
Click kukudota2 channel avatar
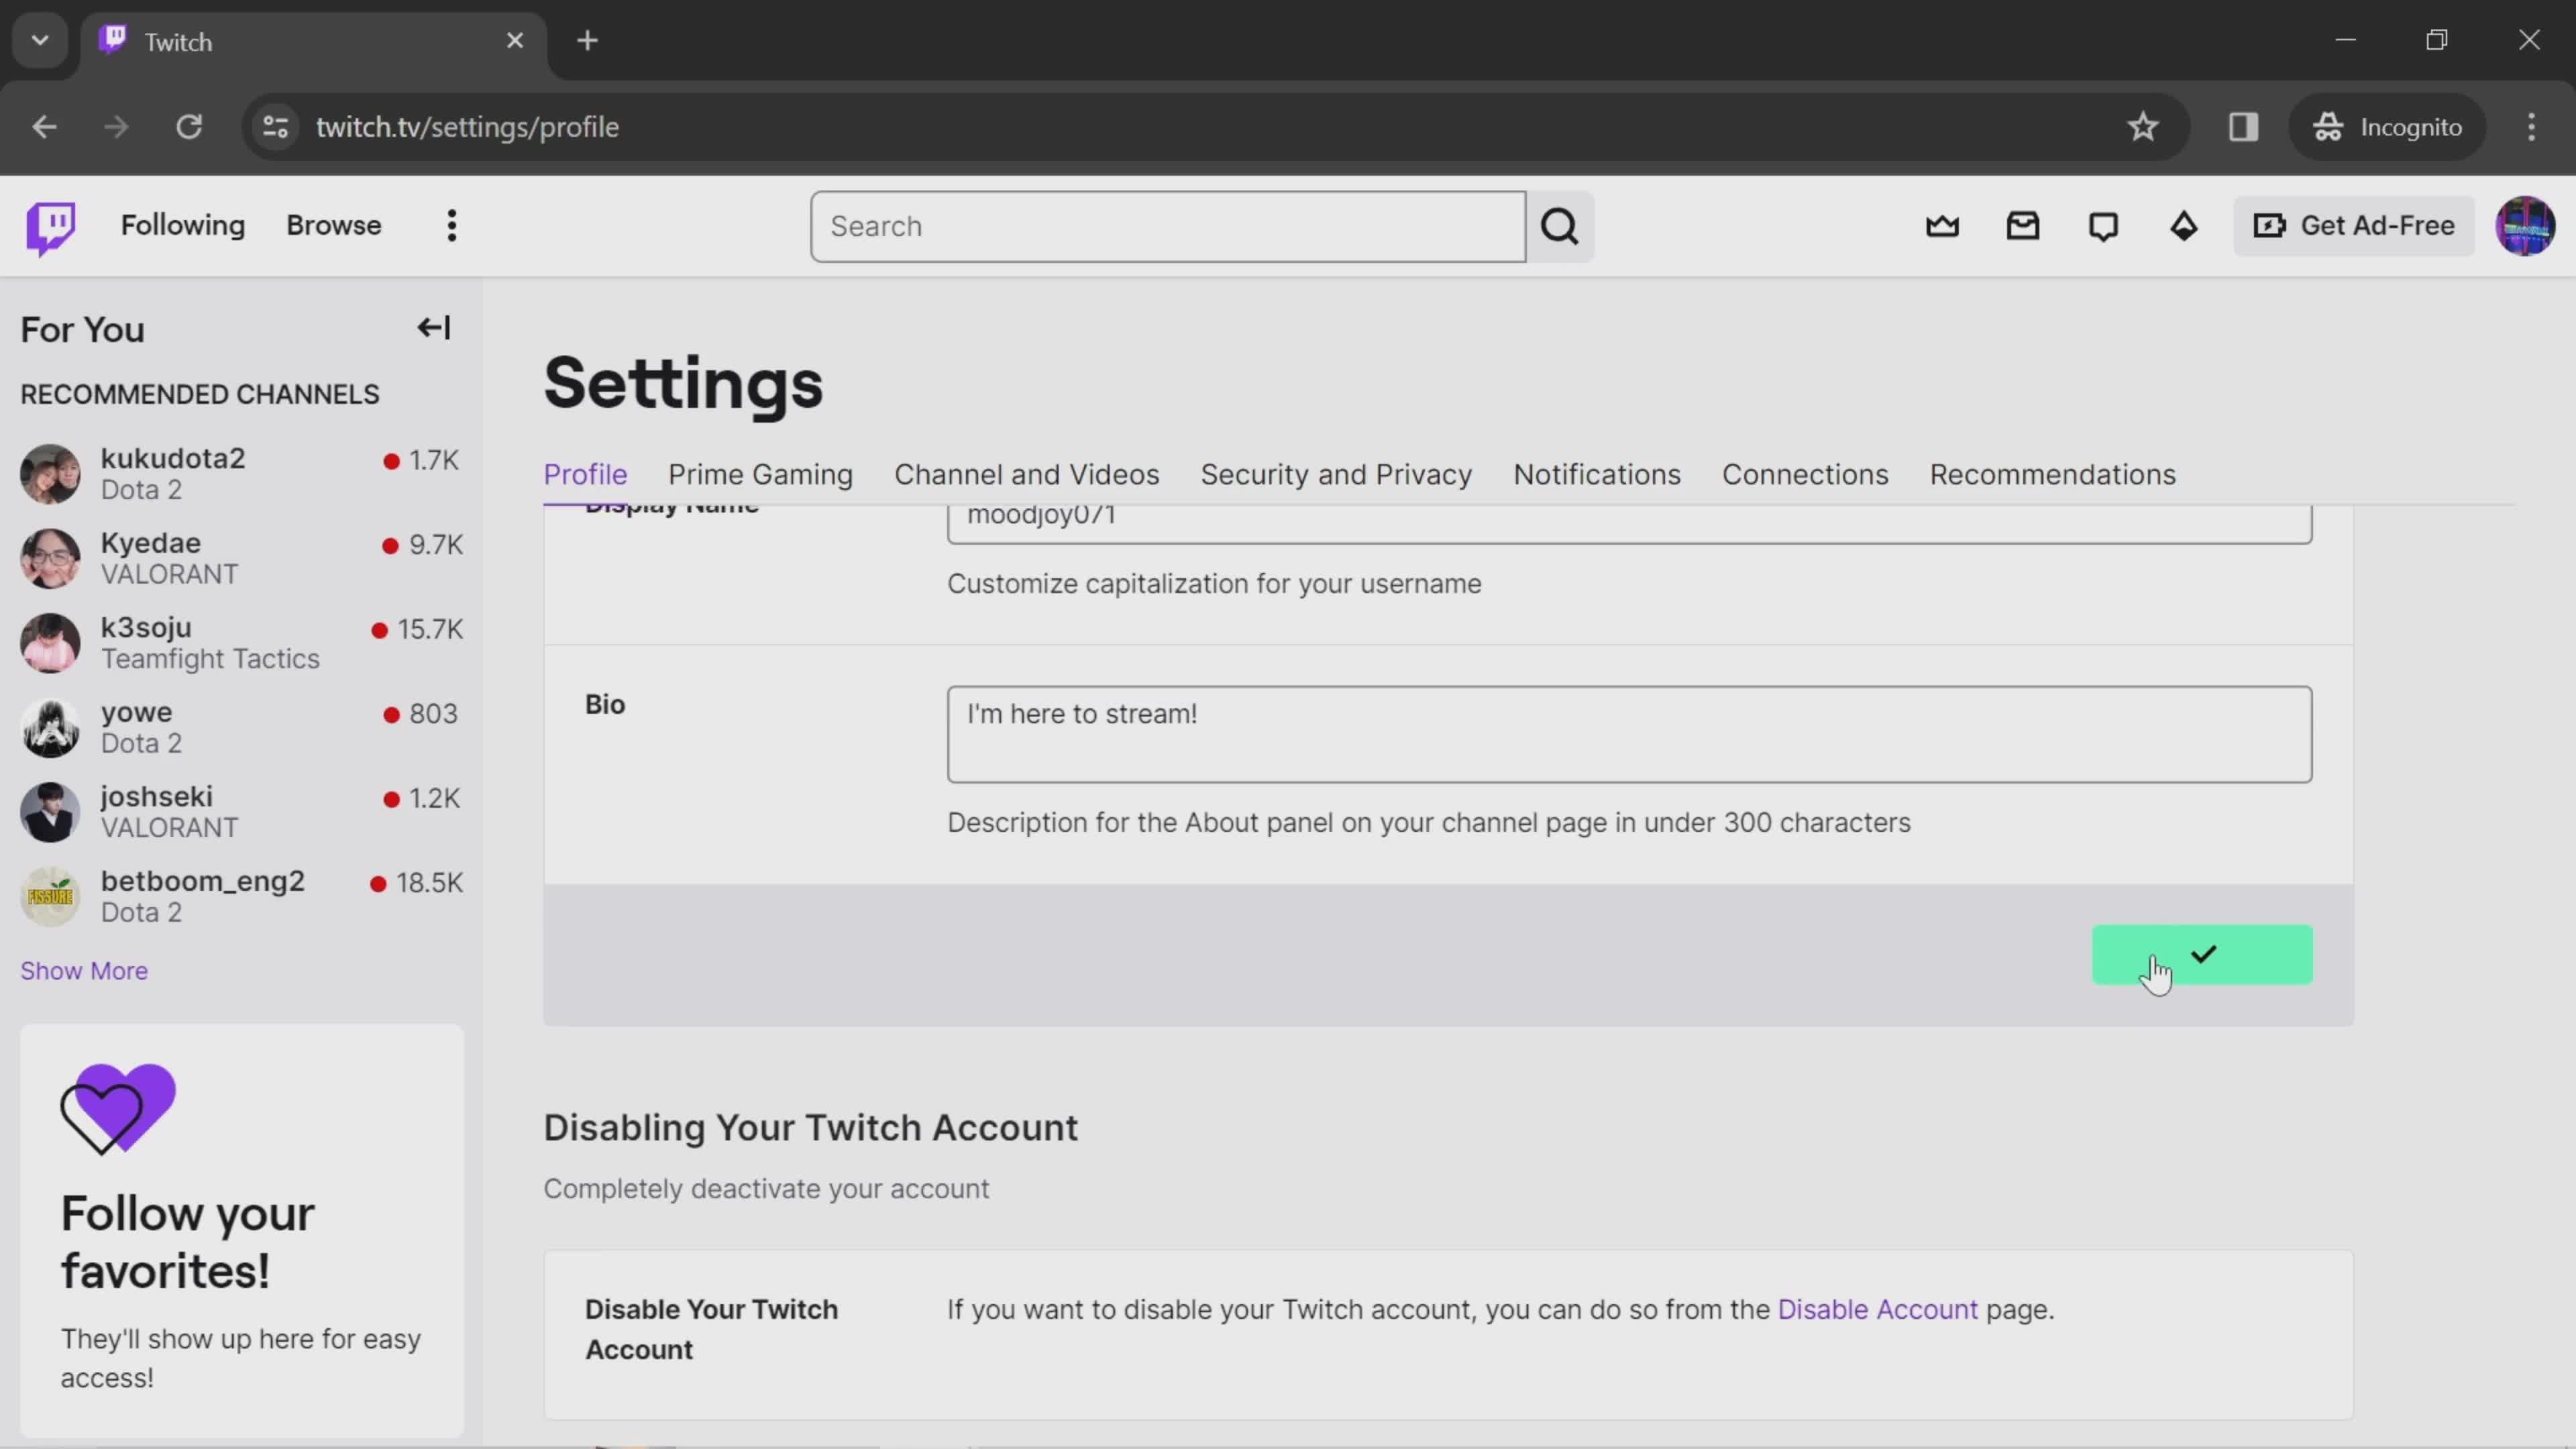point(50,474)
